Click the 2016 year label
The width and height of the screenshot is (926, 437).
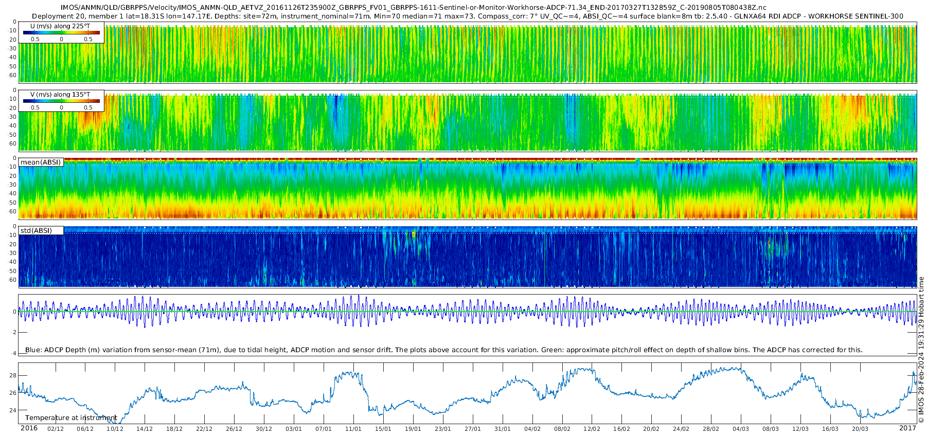coord(29,429)
